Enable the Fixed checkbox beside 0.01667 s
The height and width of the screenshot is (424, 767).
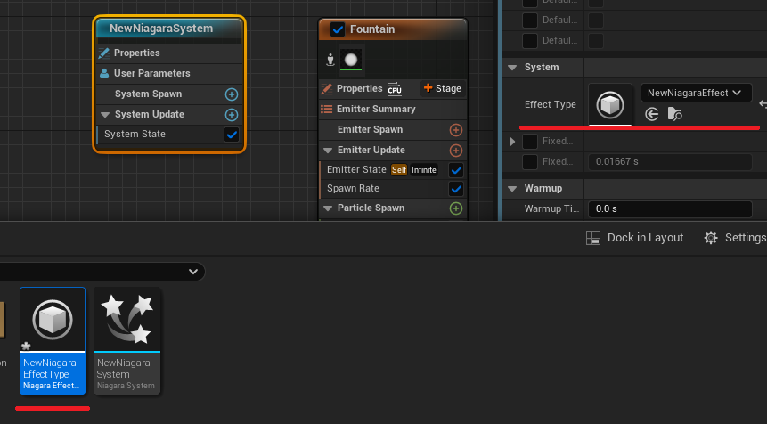tap(530, 162)
